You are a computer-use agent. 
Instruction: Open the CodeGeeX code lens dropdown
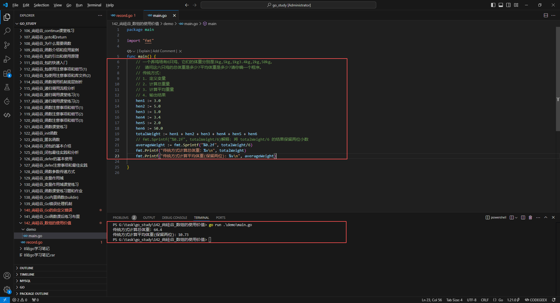[134, 51]
